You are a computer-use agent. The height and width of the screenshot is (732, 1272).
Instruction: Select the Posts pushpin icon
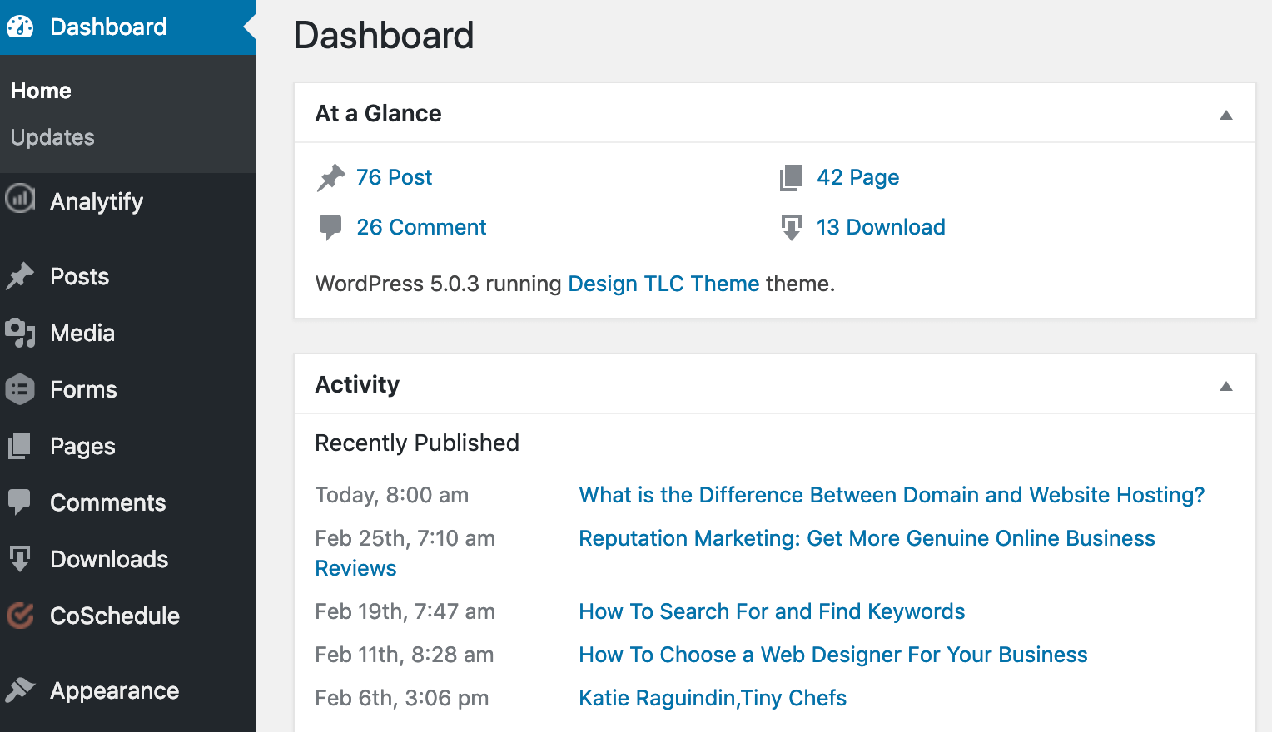[x=21, y=276]
